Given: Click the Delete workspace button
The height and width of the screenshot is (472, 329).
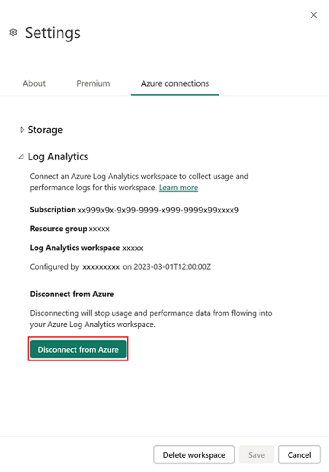Looking at the screenshot, I should pos(194,454).
